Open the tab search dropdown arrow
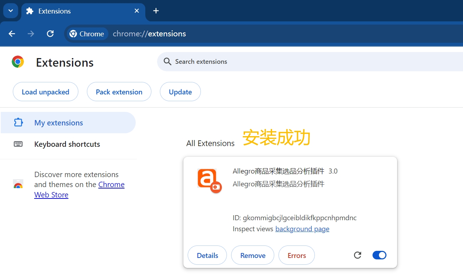This screenshot has height=274, width=463. [x=11, y=11]
